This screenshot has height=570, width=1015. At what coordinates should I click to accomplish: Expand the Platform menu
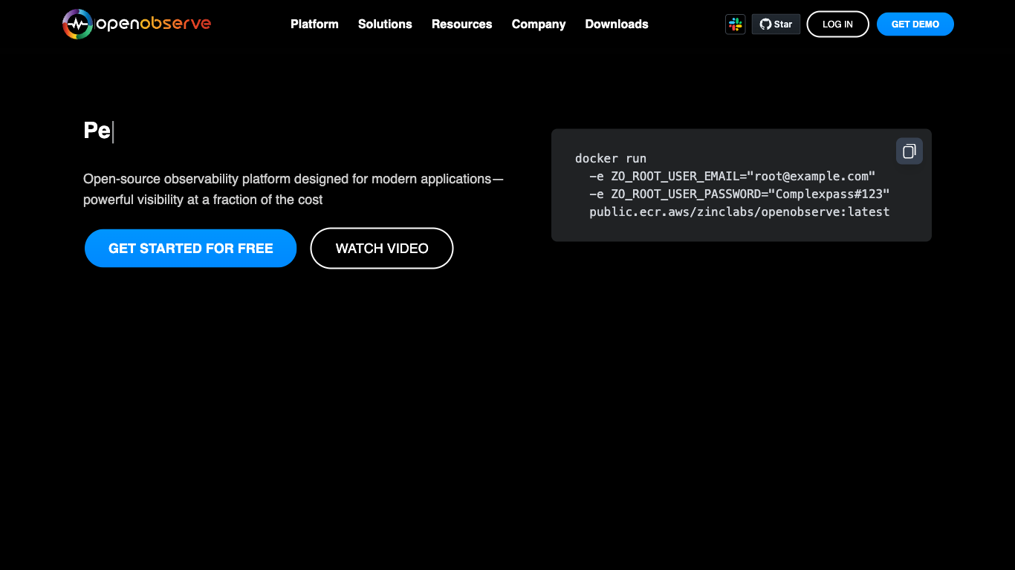coord(314,24)
